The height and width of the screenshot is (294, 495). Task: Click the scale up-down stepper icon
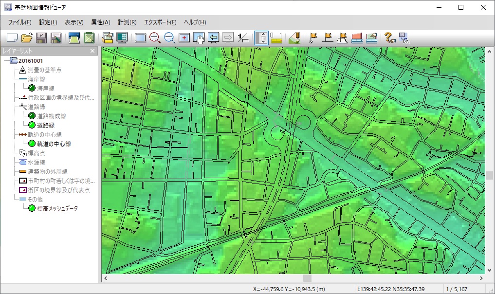[261, 38]
